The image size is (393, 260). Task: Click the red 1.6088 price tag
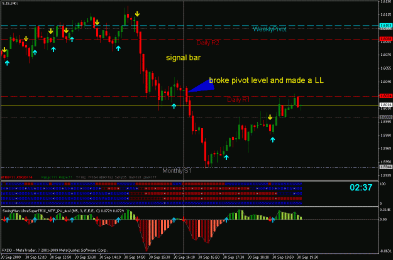pyautogui.click(x=385, y=39)
